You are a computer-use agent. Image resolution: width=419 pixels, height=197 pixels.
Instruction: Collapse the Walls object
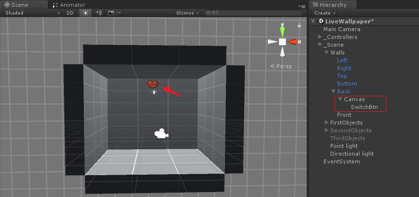click(x=326, y=53)
